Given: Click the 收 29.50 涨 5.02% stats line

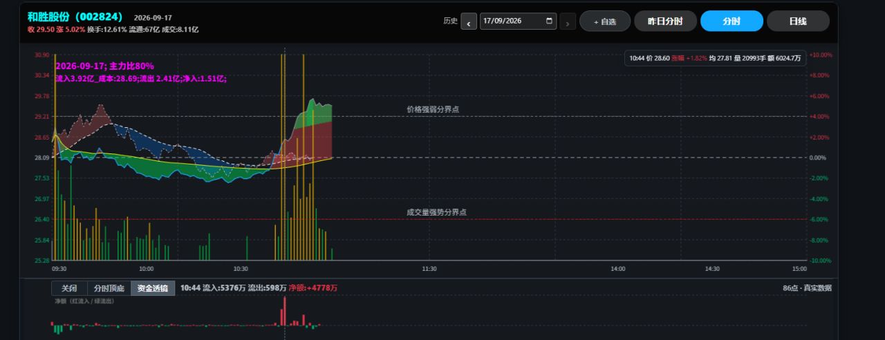Looking at the screenshot, I should pos(113,30).
